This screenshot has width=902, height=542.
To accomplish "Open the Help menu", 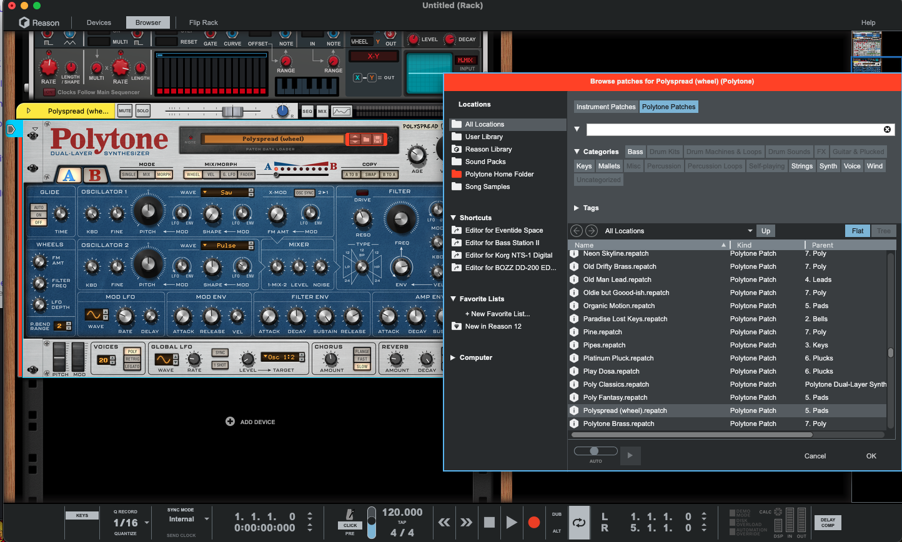I will click(868, 22).
